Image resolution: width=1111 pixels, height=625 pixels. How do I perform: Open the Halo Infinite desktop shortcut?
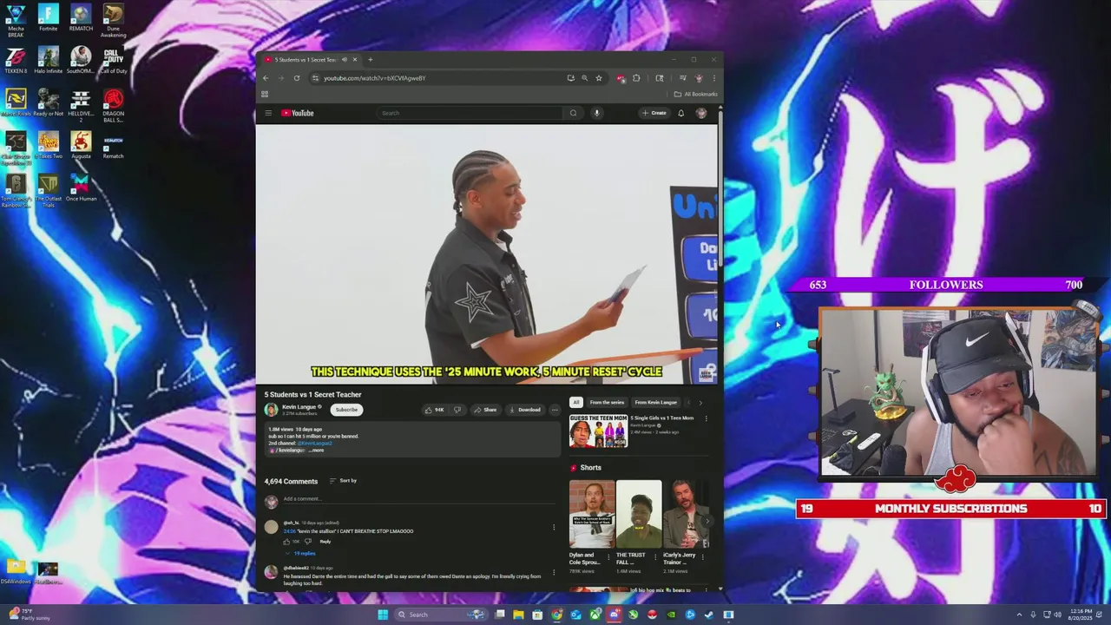[49, 61]
